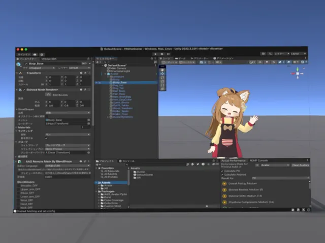Screen dimensions: 325x243
Task: Open the scene camera settings icon
Action: [296, 62]
